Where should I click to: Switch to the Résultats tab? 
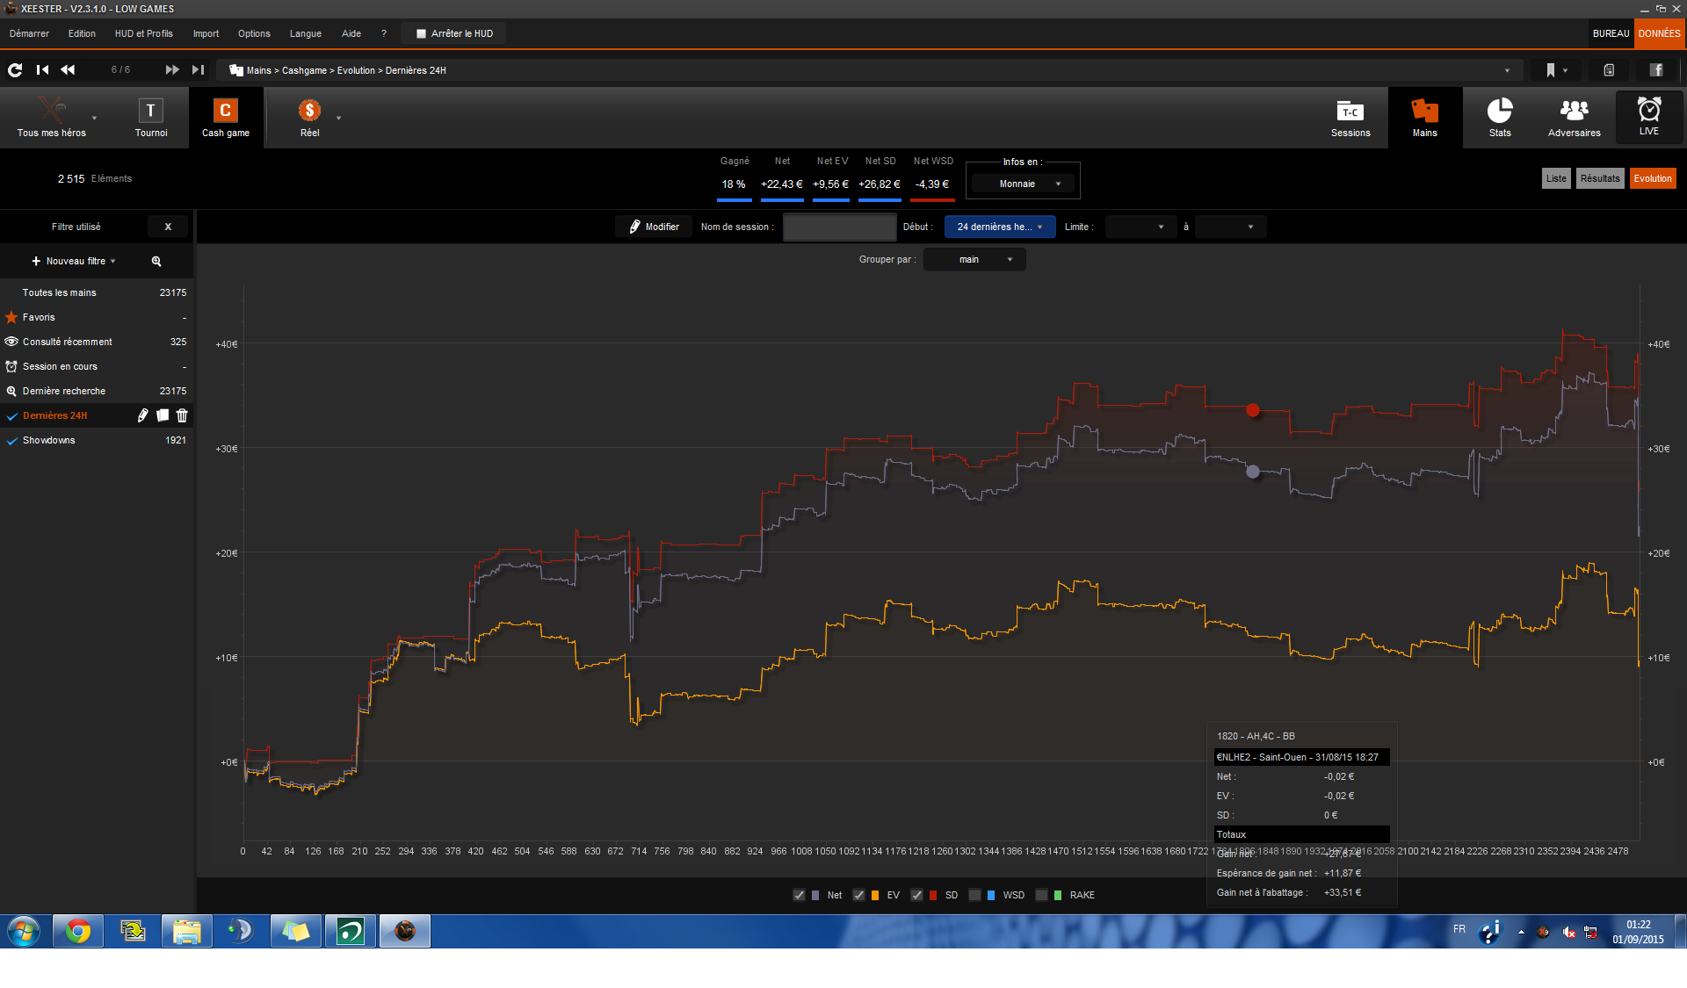point(1599,178)
